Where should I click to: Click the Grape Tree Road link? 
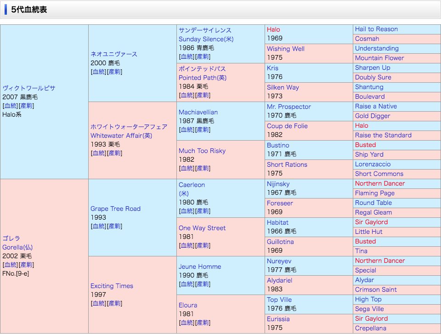116,209
